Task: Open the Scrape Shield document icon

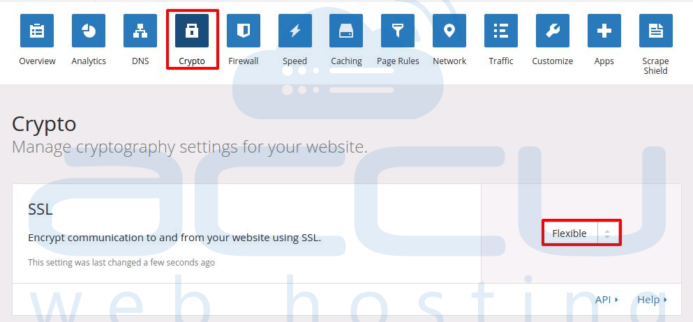Action: [656, 31]
